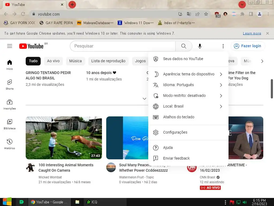The image size is (274, 206).
Task: Click the volume icon in system tray
Action: (x=245, y=202)
